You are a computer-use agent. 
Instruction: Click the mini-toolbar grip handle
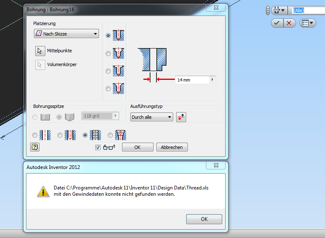coord(268,10)
